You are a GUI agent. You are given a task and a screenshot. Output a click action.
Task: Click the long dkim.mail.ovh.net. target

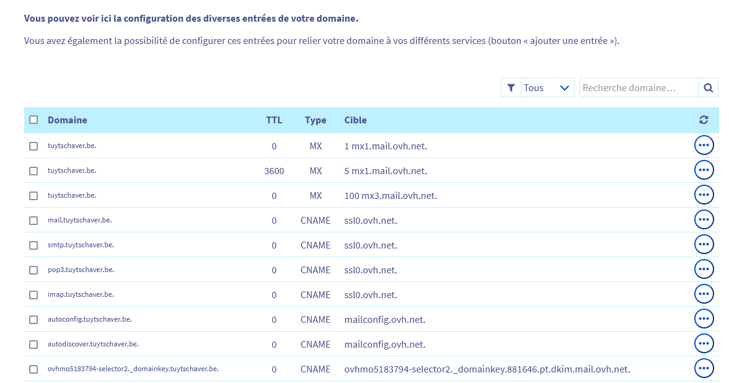[x=487, y=369]
